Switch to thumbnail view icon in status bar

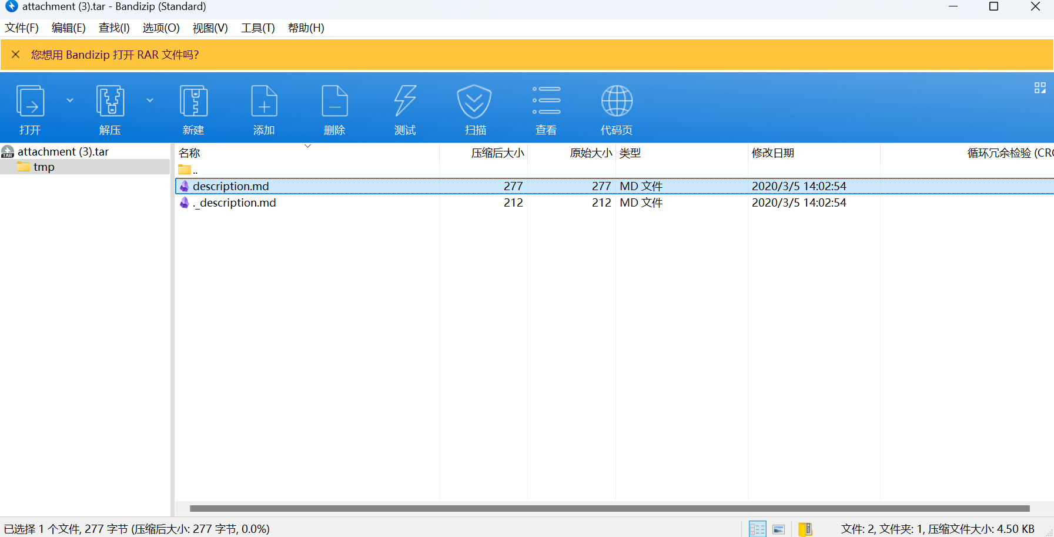pos(778,529)
